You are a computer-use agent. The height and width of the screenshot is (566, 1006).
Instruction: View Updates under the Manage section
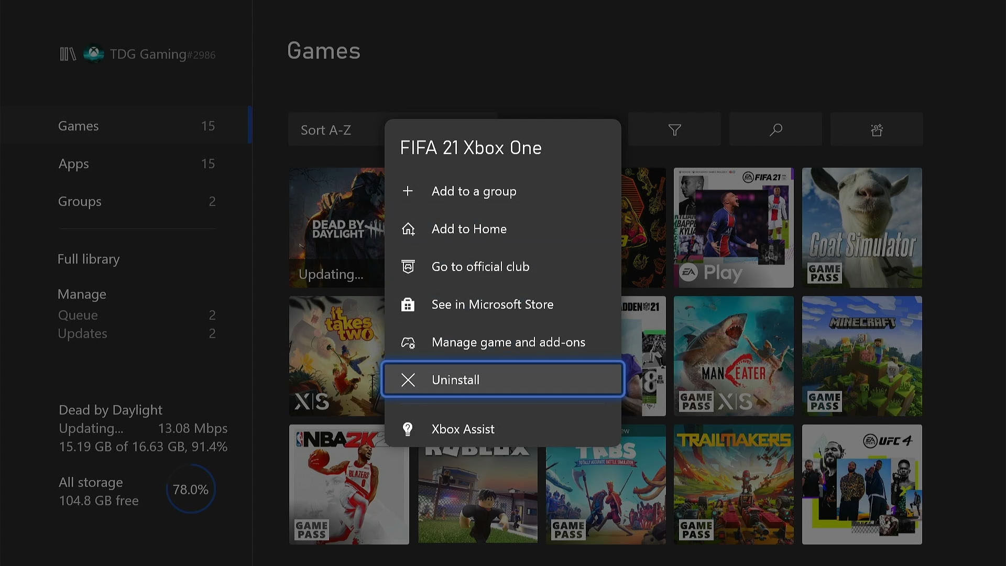pos(82,333)
